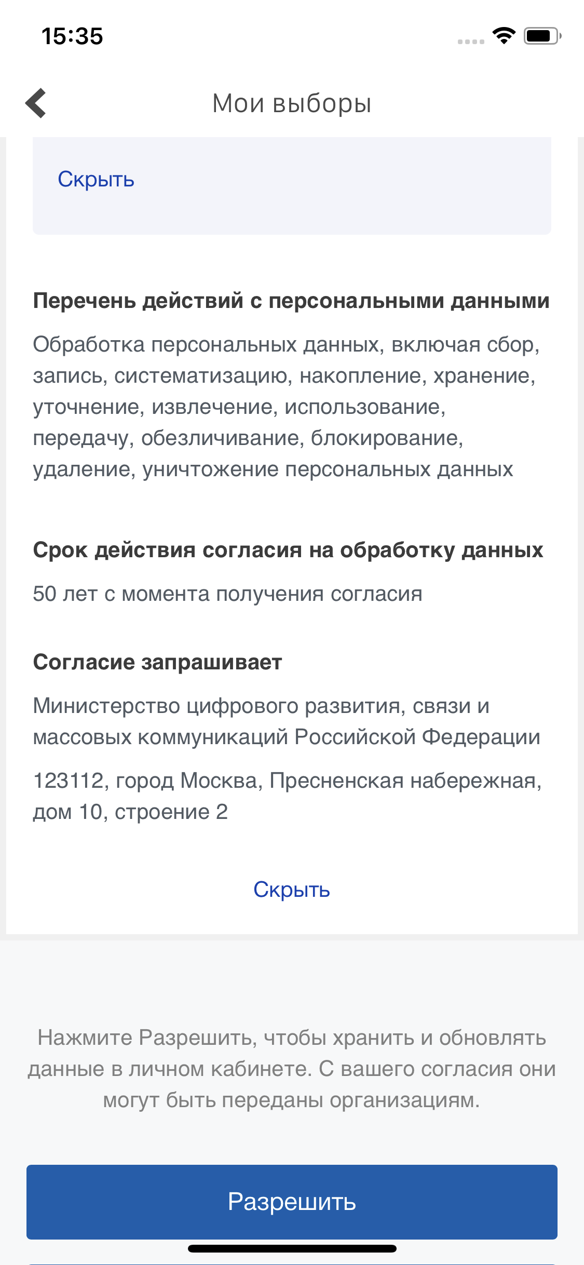Collapse consent details via centered Скрыть
Viewport: 584px width, 1265px height.
[292, 890]
